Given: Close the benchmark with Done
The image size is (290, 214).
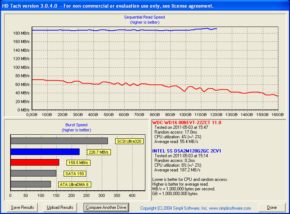Looking at the screenshot, I should pos(272,207).
